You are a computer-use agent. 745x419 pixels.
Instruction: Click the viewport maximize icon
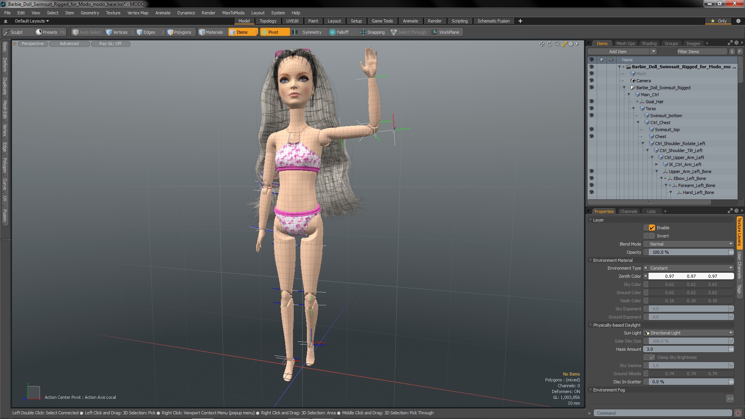[564, 44]
